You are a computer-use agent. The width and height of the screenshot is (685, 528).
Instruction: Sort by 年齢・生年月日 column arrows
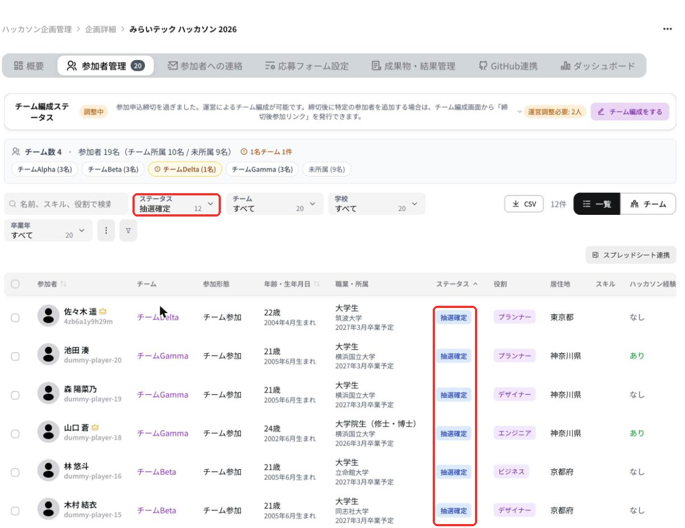point(316,284)
